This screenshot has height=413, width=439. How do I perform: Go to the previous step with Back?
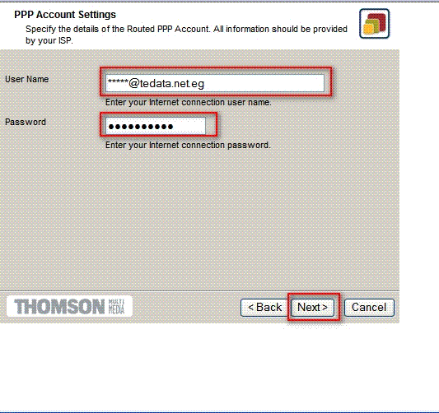pos(265,308)
